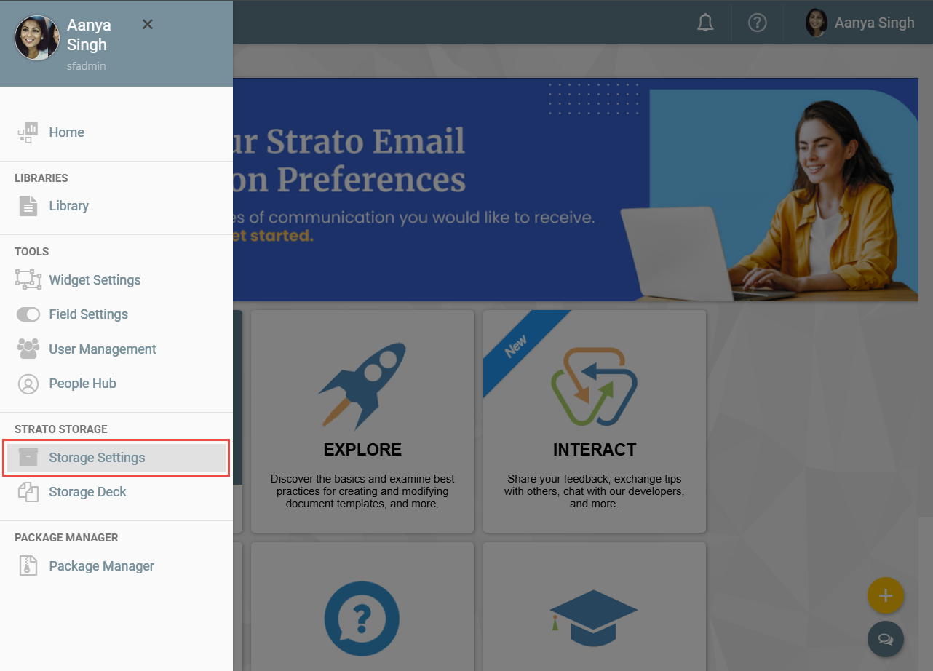Click the Widget Settings icon
The width and height of the screenshot is (933, 671).
click(x=28, y=280)
